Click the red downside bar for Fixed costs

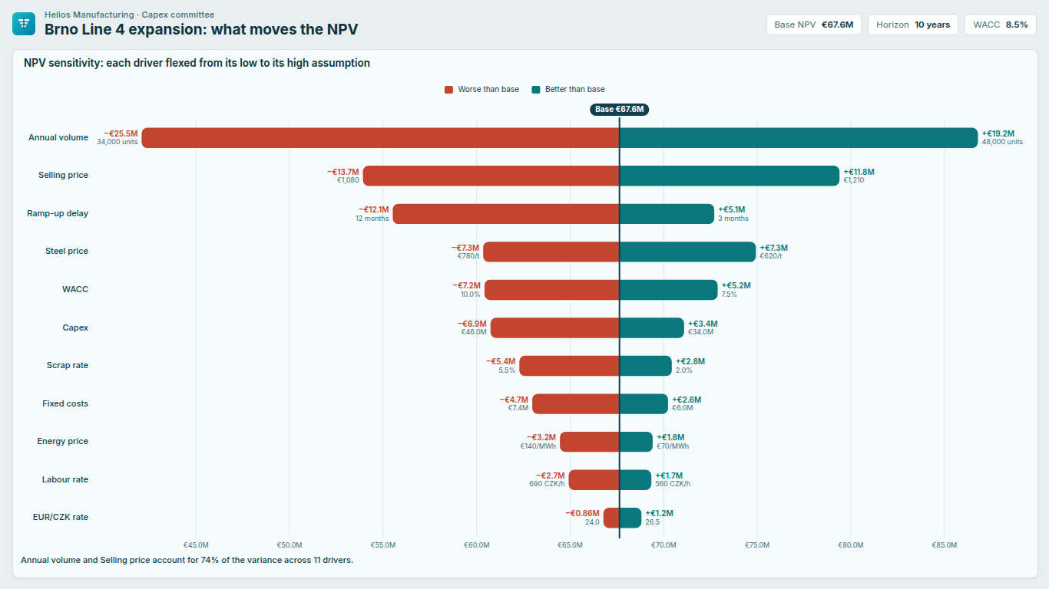[575, 403]
